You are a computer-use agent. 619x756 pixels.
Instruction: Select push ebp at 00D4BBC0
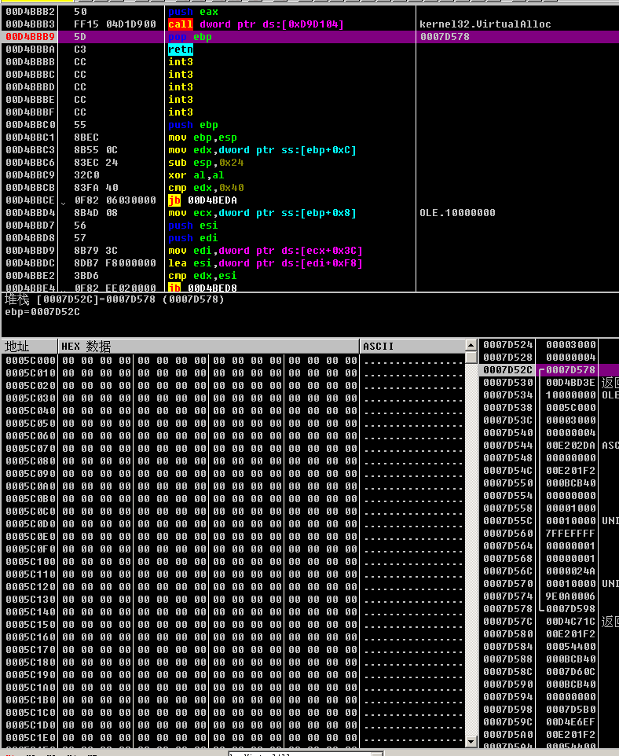tap(192, 125)
